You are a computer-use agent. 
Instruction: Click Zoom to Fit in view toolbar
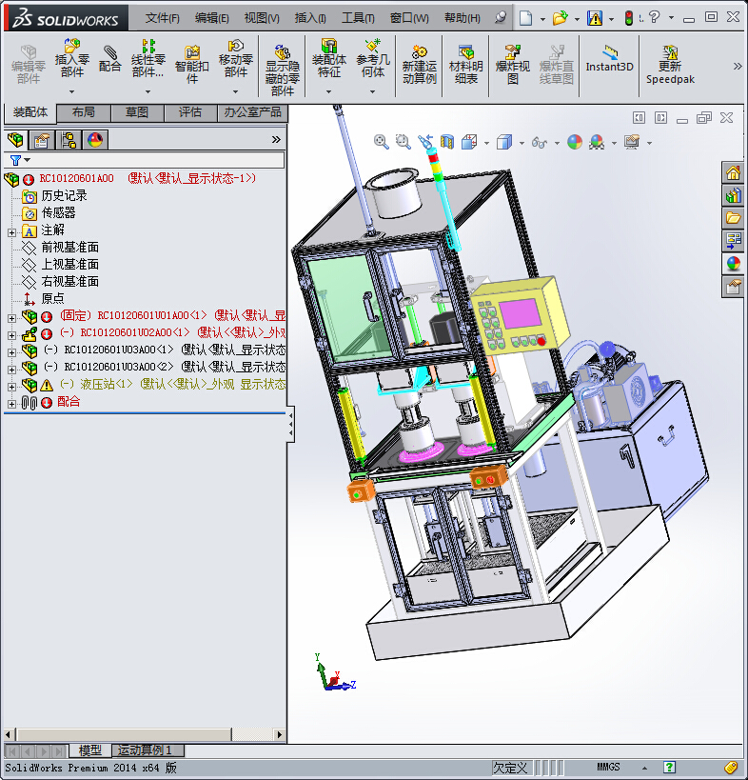click(x=382, y=142)
